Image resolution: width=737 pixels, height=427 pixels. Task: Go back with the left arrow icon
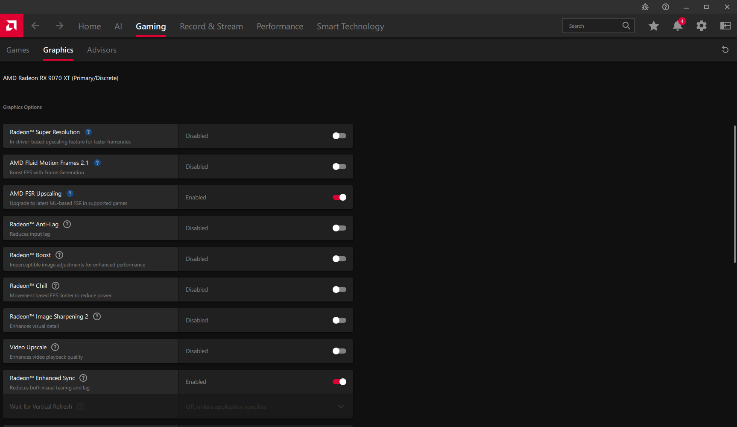coord(35,26)
